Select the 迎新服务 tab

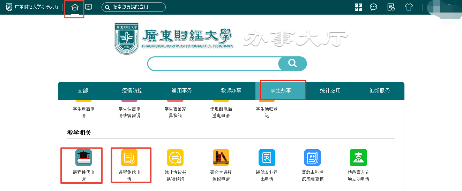pyautogui.click(x=380, y=91)
